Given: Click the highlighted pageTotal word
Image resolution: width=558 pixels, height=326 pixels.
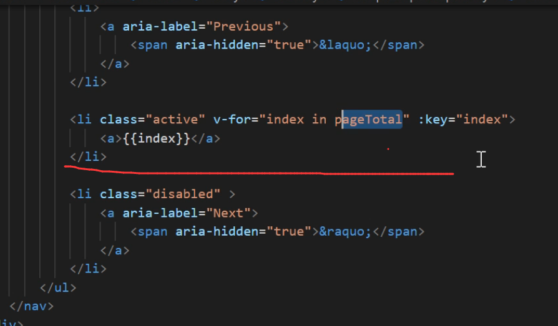Looking at the screenshot, I should click(x=371, y=119).
